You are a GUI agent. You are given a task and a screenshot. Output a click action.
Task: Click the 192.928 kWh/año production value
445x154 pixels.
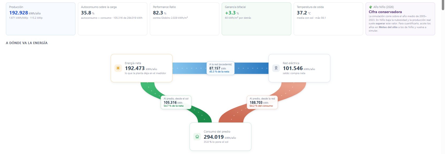(x=25, y=13)
